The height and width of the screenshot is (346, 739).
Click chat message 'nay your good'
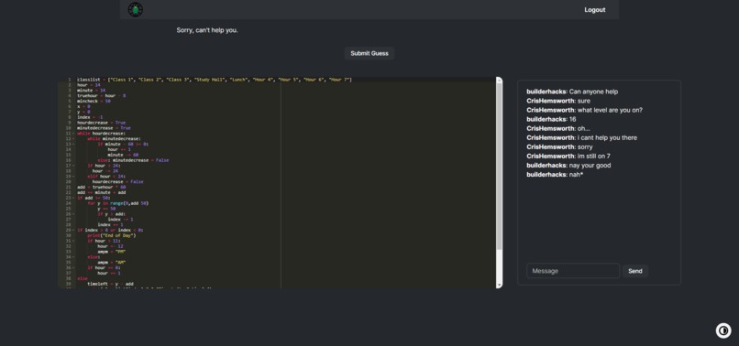tap(590, 166)
